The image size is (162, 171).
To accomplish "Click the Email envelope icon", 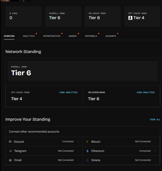I will (x=10, y=160).
